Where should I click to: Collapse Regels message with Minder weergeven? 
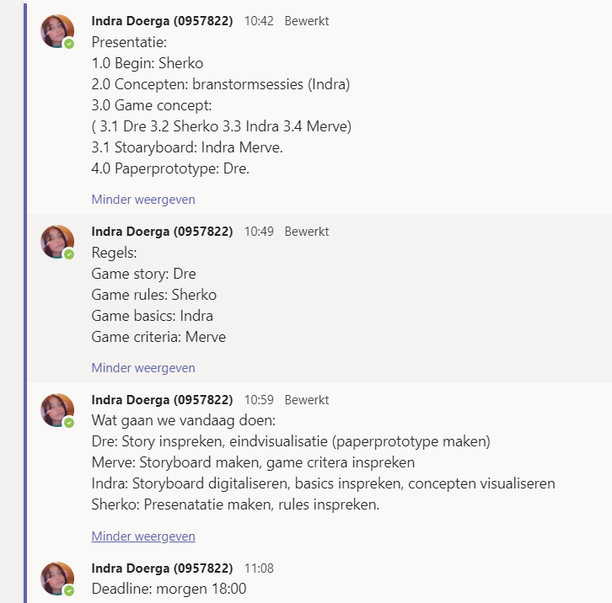click(x=143, y=368)
